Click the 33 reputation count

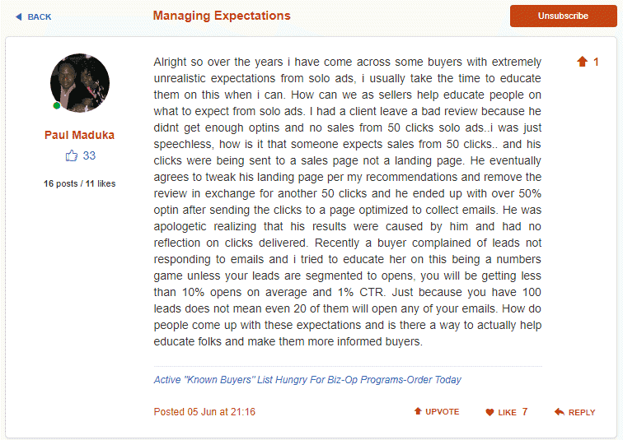89,155
